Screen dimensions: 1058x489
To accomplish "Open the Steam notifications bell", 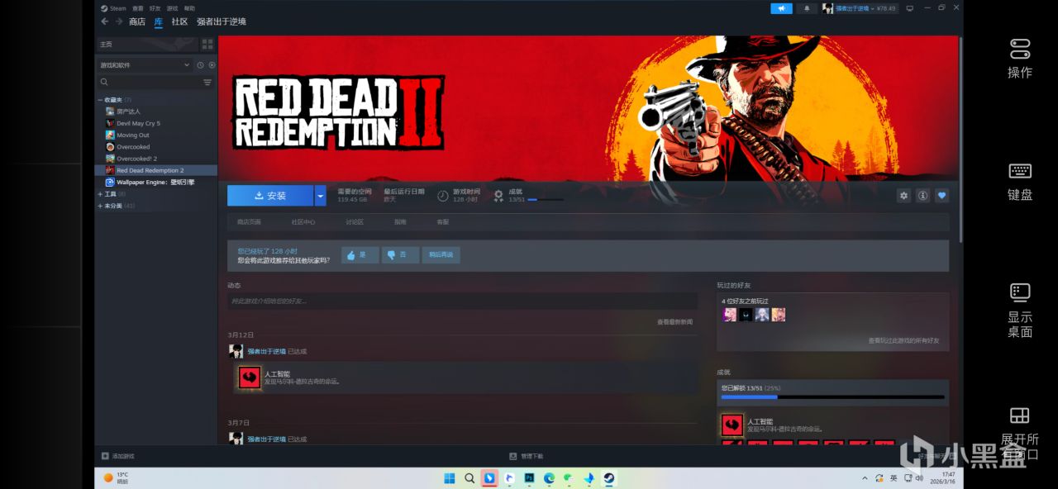I will coord(807,8).
